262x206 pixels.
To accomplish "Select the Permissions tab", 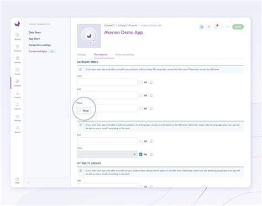I will coord(101,55).
